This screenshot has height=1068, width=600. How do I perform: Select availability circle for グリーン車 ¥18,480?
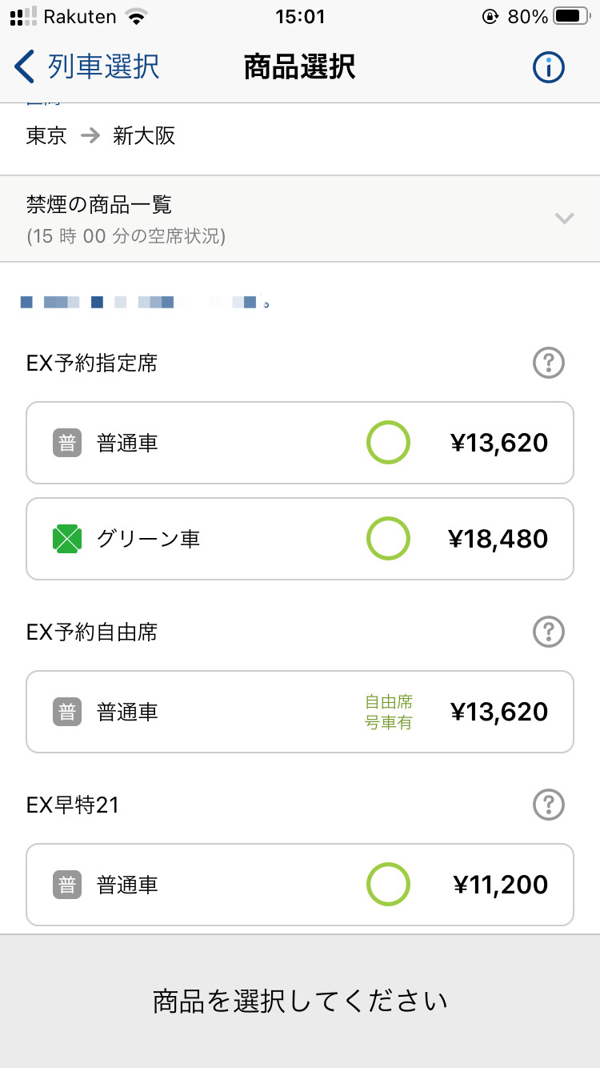(x=388, y=539)
